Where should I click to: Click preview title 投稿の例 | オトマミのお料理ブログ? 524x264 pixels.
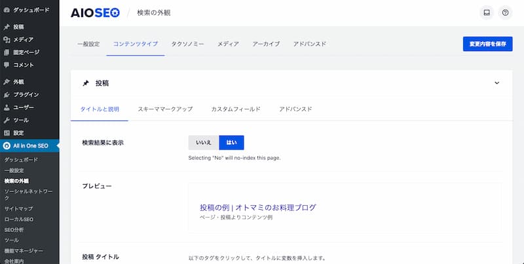(258, 208)
